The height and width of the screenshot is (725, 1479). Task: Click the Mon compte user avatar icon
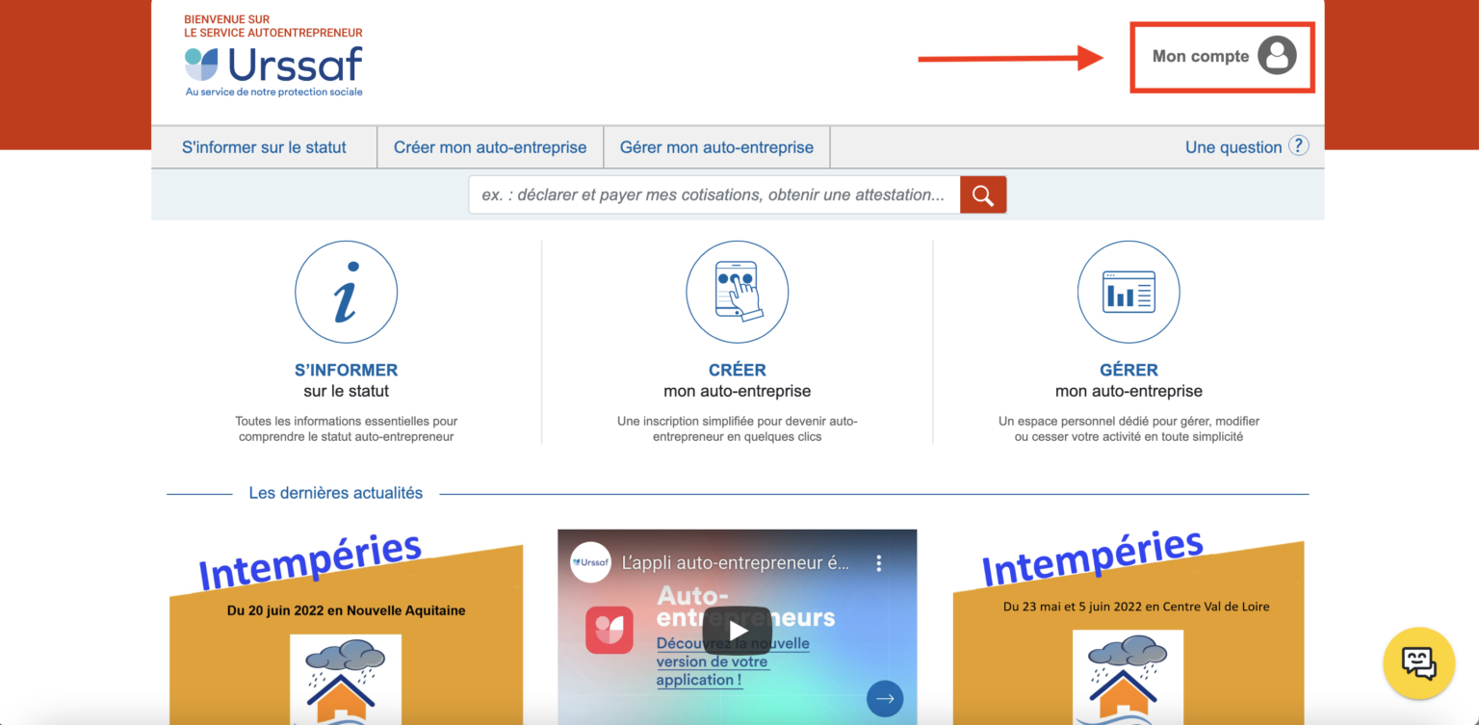click(x=1277, y=56)
